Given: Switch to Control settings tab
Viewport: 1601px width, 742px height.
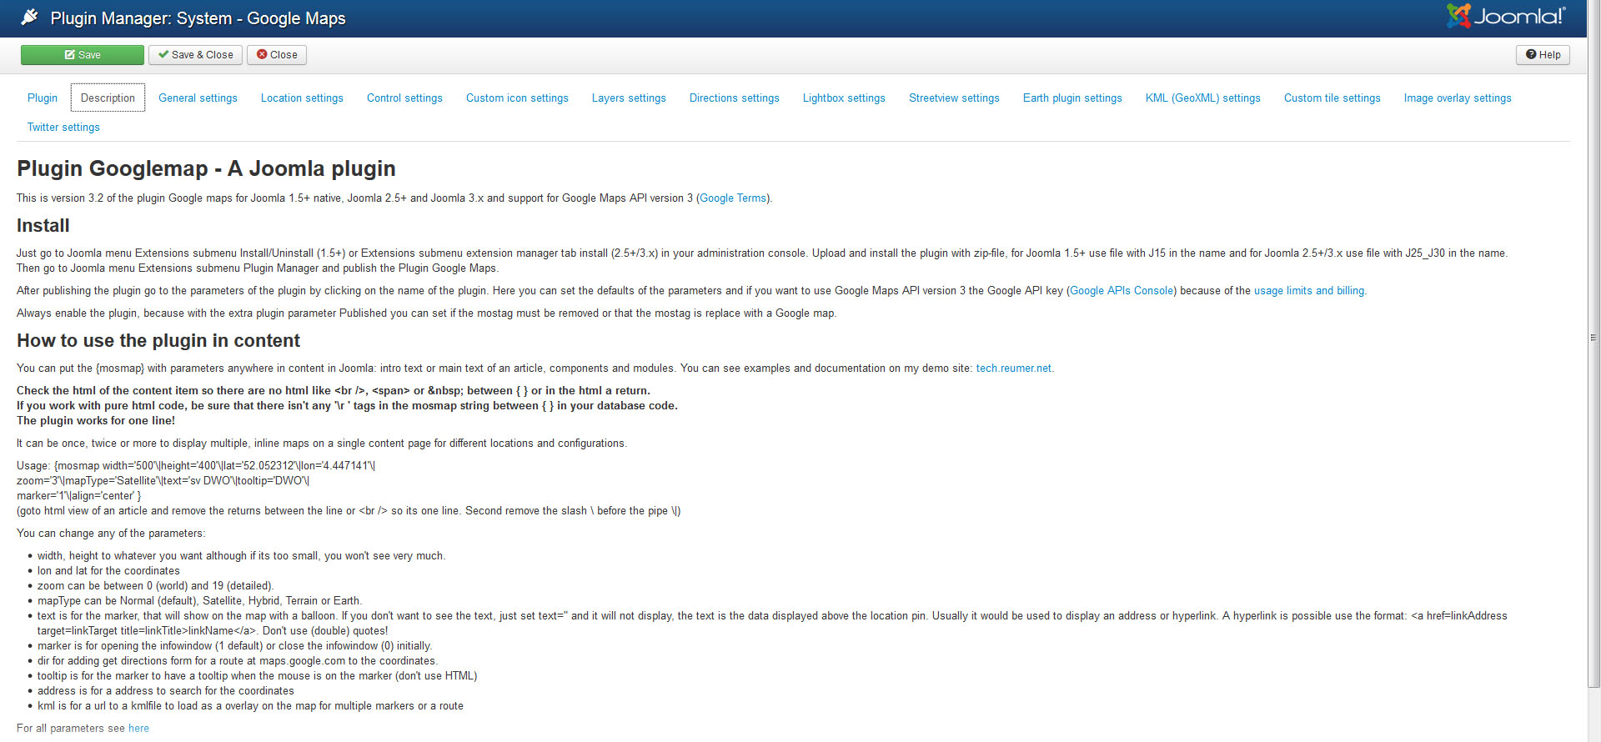Looking at the screenshot, I should point(404,98).
